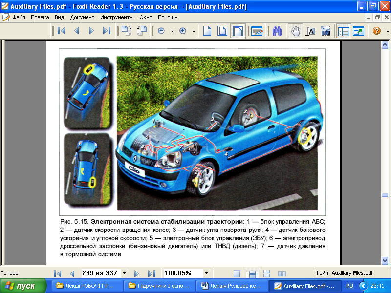Close the inner document window
The height and width of the screenshot is (293, 391).
387,17
